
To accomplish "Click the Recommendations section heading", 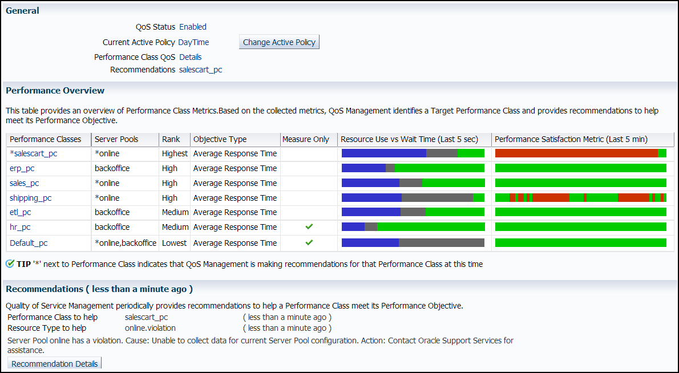I will tap(99, 289).
